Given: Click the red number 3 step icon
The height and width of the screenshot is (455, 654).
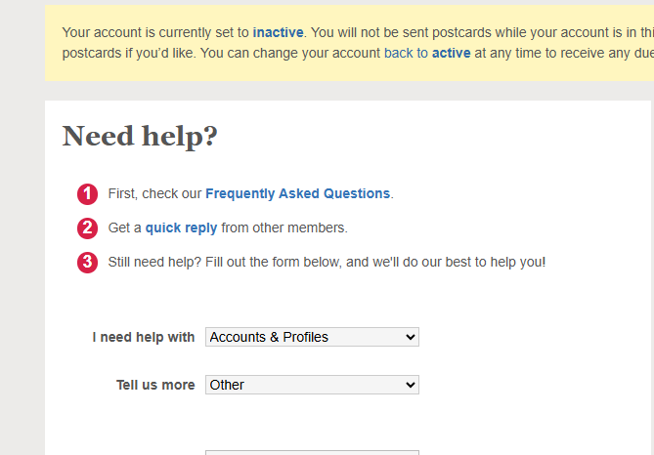Looking at the screenshot, I should (x=88, y=262).
